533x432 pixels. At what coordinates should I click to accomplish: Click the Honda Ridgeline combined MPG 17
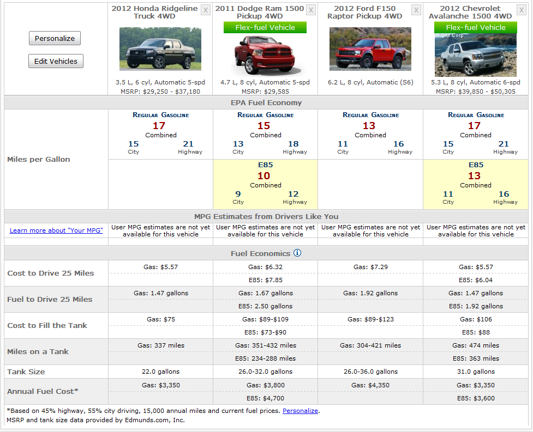click(159, 125)
